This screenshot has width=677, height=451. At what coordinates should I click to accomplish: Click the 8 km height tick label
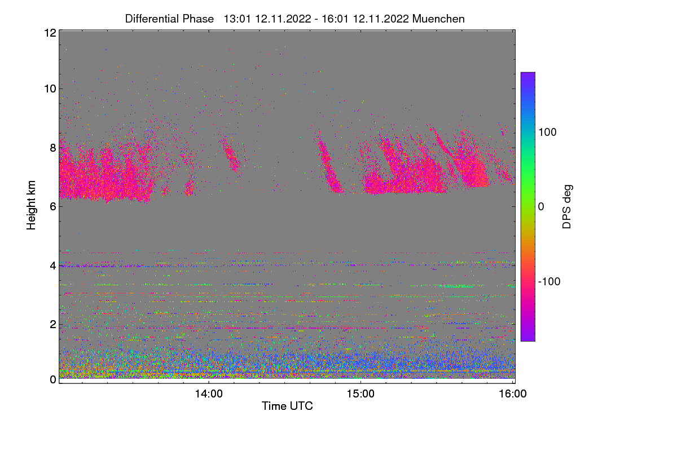(x=53, y=148)
